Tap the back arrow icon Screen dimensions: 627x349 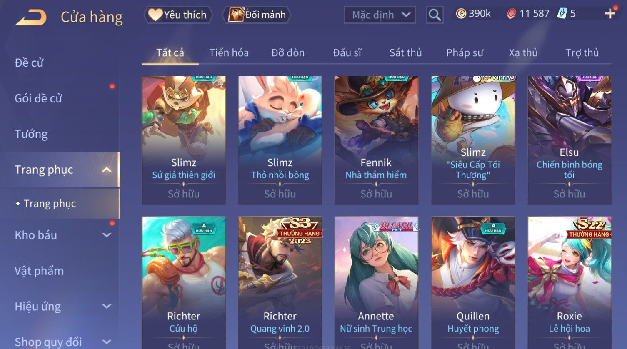[x=31, y=17]
